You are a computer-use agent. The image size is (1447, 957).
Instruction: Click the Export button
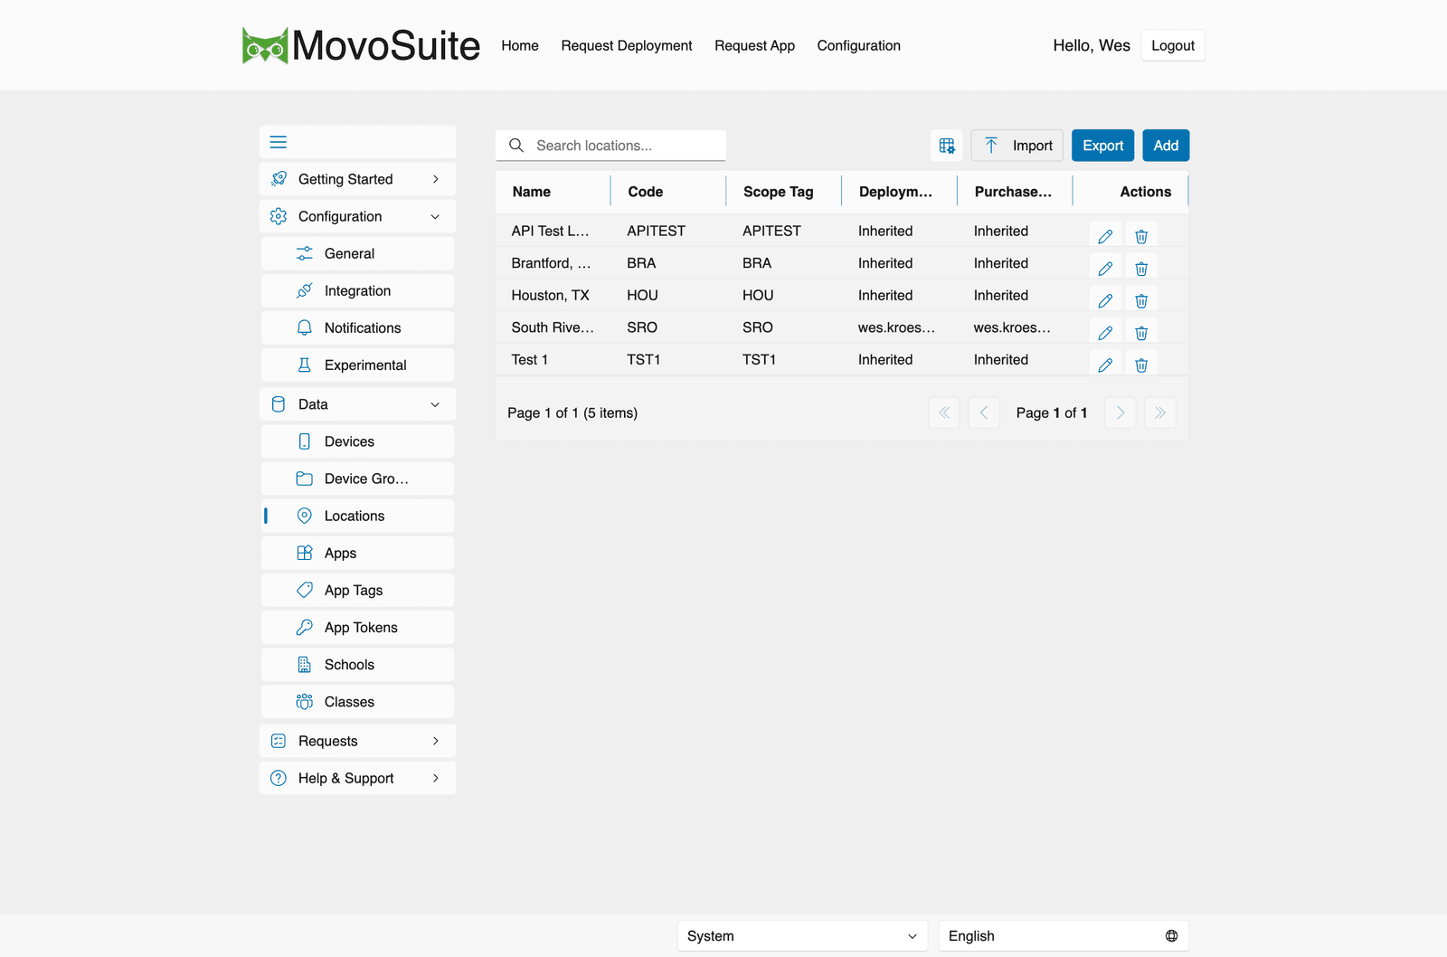pos(1102,146)
